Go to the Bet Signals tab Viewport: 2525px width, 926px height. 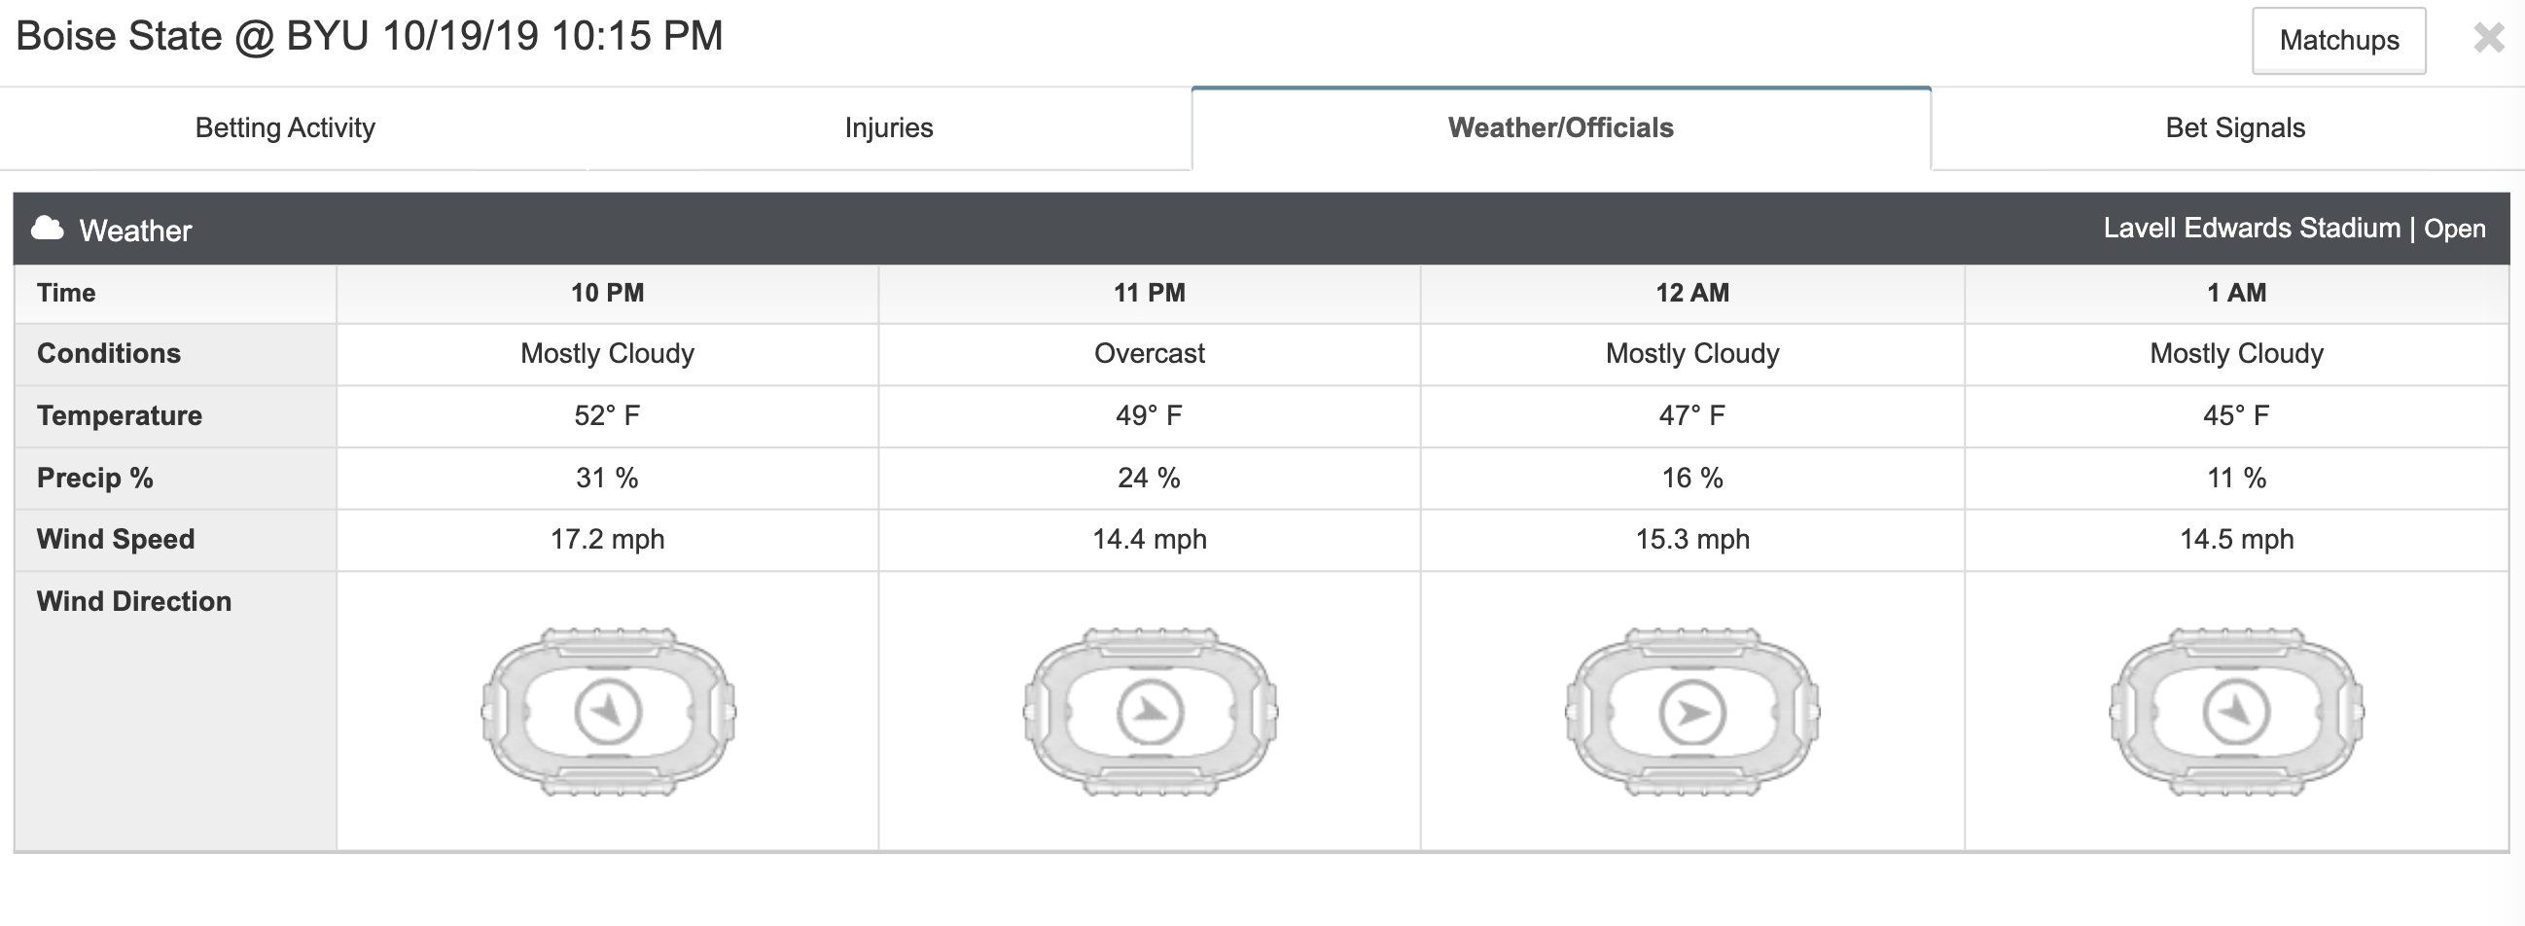pos(2235,127)
